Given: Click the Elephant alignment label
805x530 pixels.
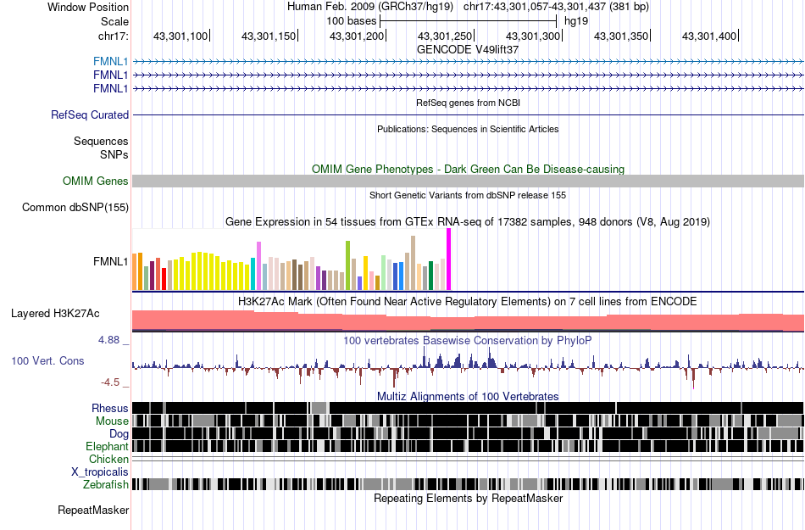Looking at the screenshot, I should pos(107,446).
